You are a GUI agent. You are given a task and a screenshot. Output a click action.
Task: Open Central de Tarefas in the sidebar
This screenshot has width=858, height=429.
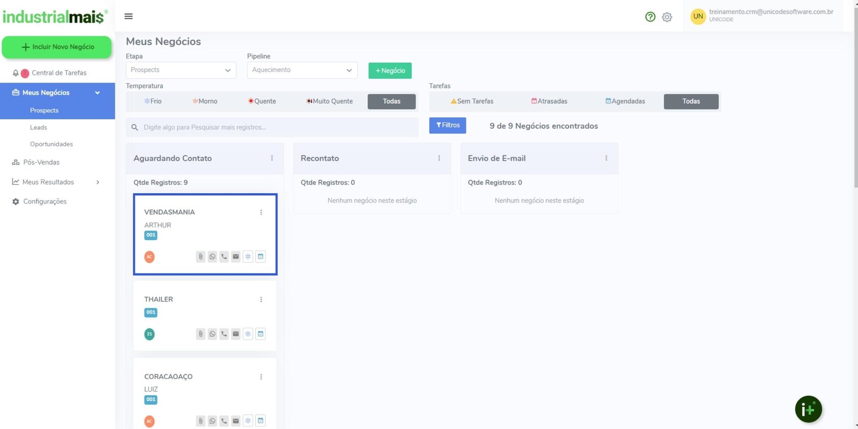59,73
